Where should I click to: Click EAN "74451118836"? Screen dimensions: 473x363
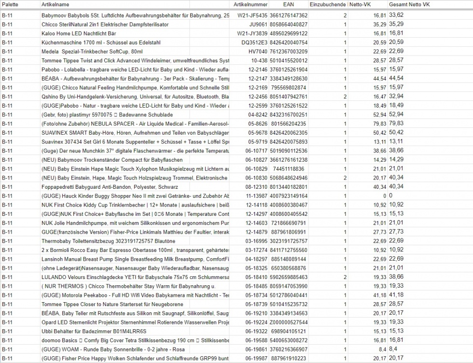(289, 169)
